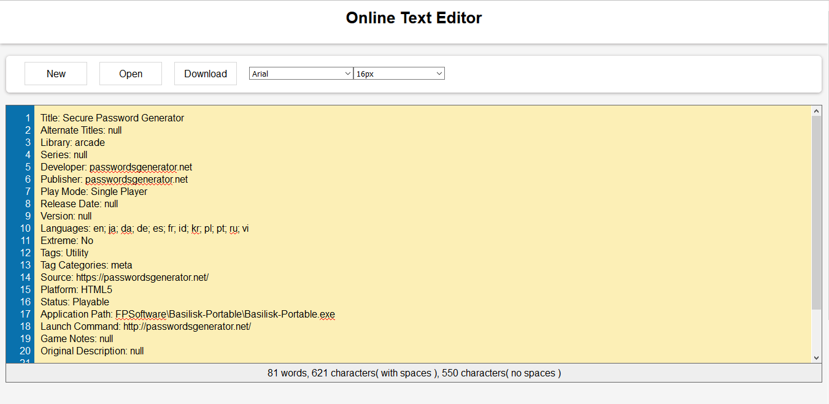
Task: Click line number 10 in the gutter
Action: 25,228
